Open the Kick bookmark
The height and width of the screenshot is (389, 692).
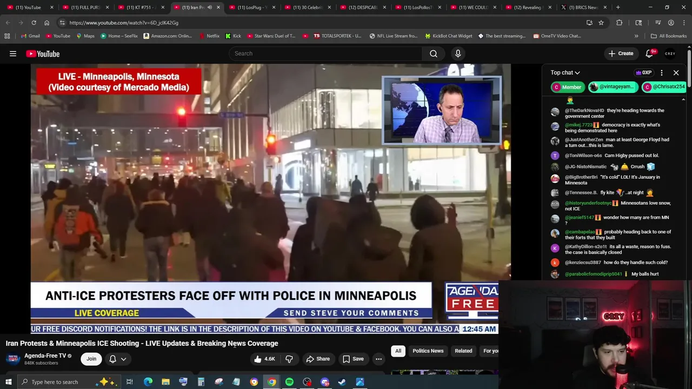[x=233, y=36]
